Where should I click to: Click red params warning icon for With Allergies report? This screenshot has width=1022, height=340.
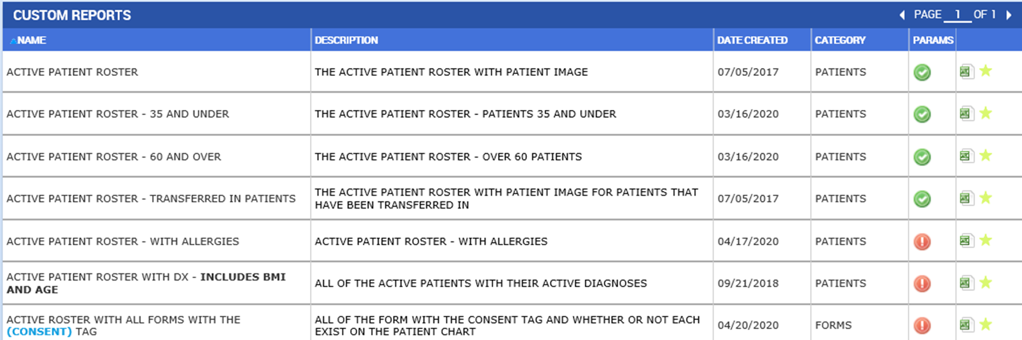(922, 241)
